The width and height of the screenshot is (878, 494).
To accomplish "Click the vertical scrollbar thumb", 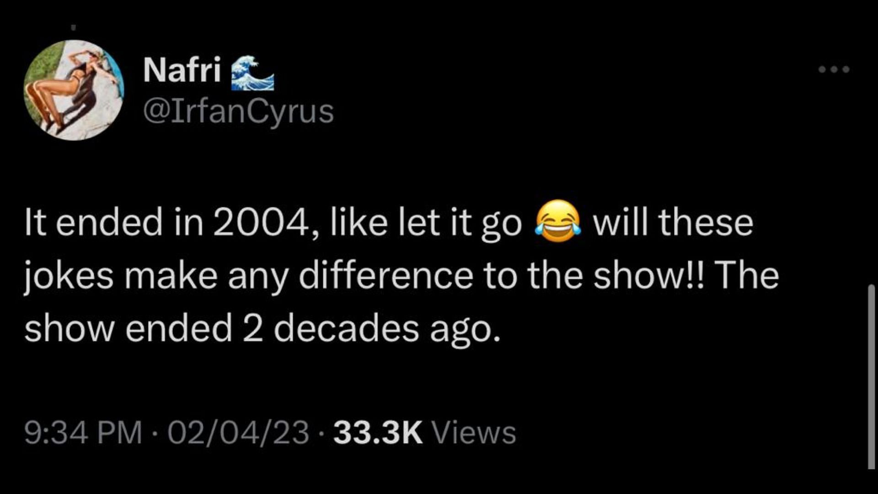I will (x=871, y=377).
